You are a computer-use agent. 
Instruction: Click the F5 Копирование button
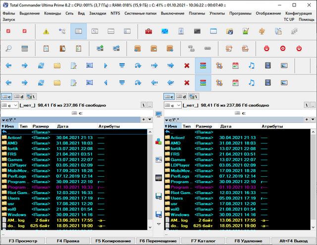[x=113, y=241]
